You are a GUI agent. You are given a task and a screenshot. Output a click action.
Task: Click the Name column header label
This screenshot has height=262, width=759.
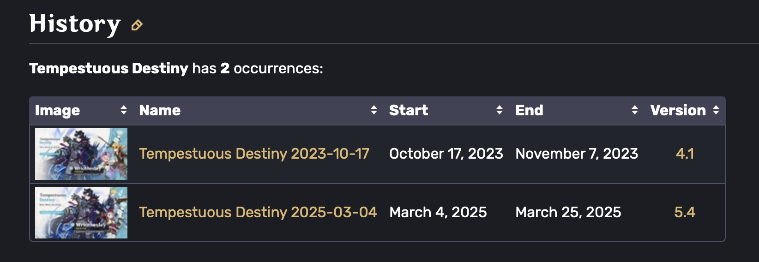160,110
